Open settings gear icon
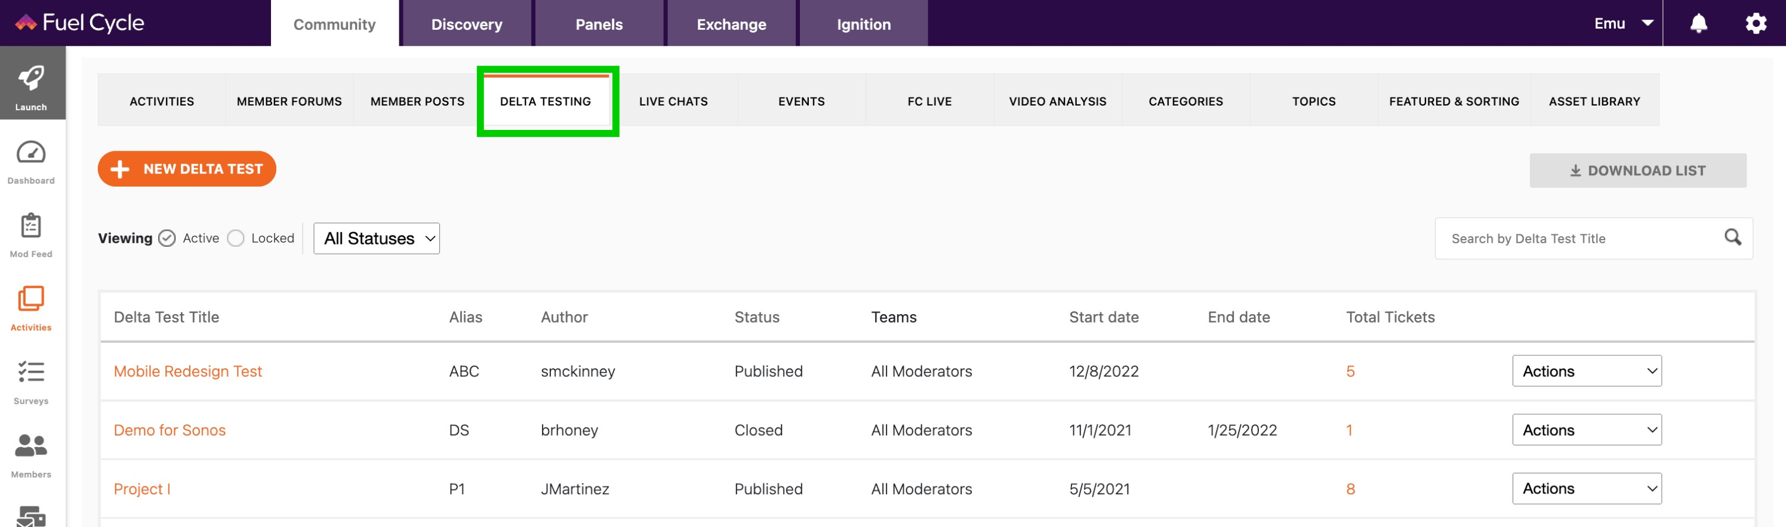Screen dimensions: 1786x527 pyautogui.click(x=1756, y=23)
